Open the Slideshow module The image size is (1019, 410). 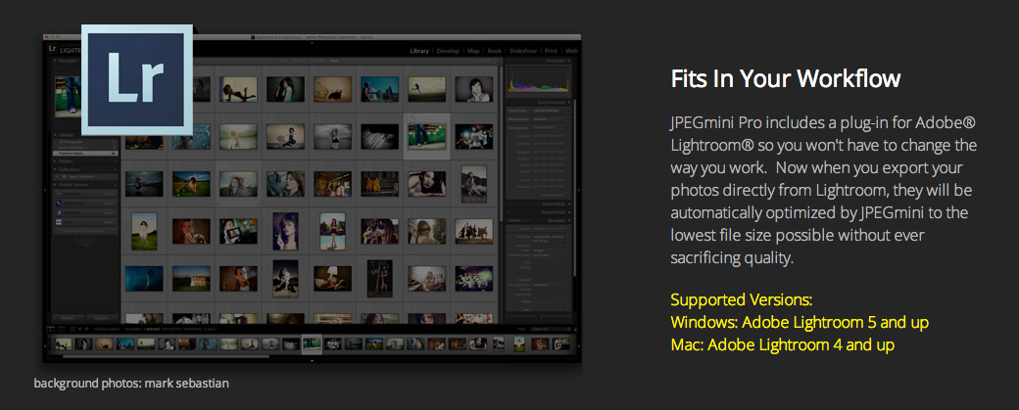tap(523, 51)
